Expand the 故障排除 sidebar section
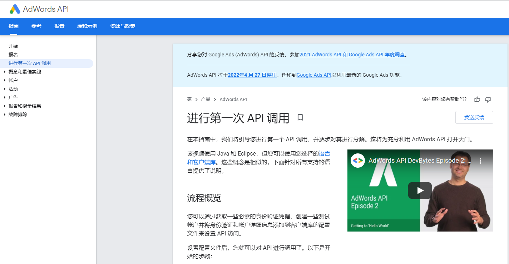Viewport: 509px width, 264px height. (x=5, y=115)
